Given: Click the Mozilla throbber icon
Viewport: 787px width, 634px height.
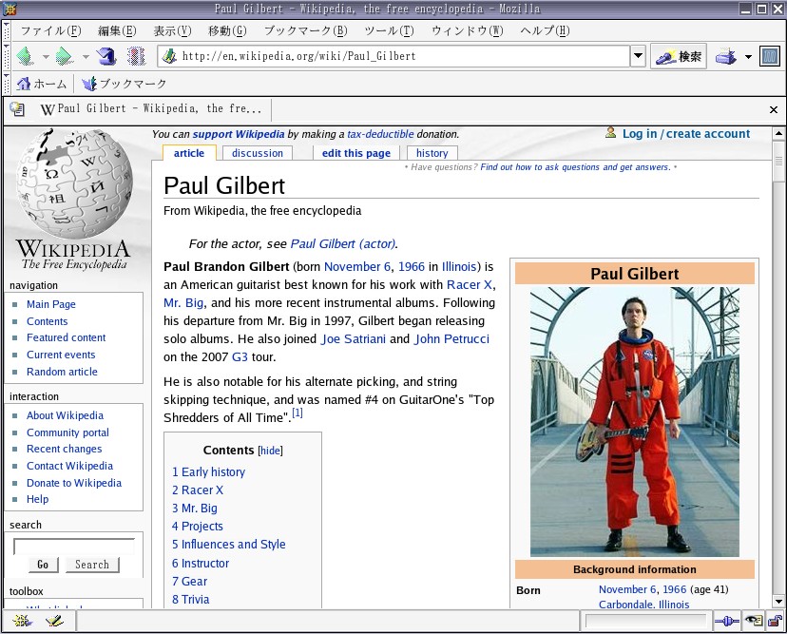Looking at the screenshot, I should pyautogui.click(x=770, y=56).
